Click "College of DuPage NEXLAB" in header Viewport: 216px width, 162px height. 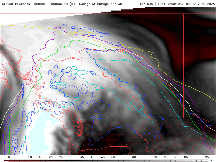pyautogui.click(x=100, y=4)
